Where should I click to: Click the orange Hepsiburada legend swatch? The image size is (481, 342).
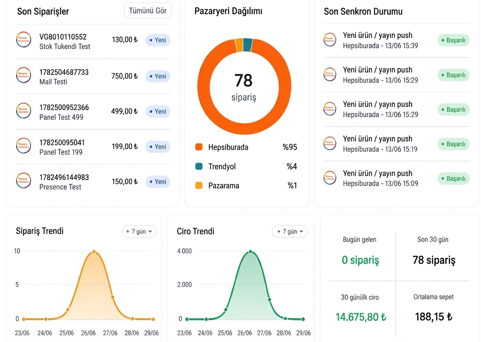tap(199, 147)
